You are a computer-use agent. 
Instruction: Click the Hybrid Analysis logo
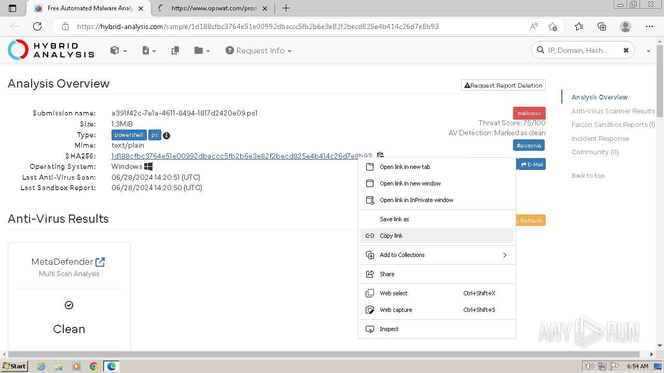(x=51, y=50)
